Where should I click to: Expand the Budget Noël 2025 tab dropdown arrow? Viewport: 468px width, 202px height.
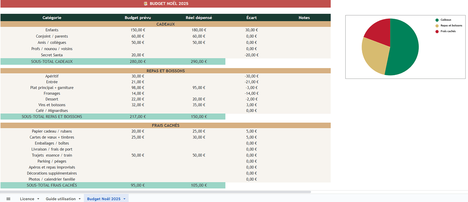[x=124, y=199]
